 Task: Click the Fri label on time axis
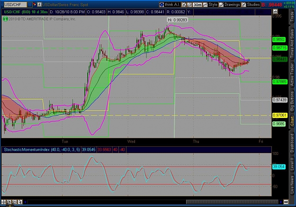[260, 142]
